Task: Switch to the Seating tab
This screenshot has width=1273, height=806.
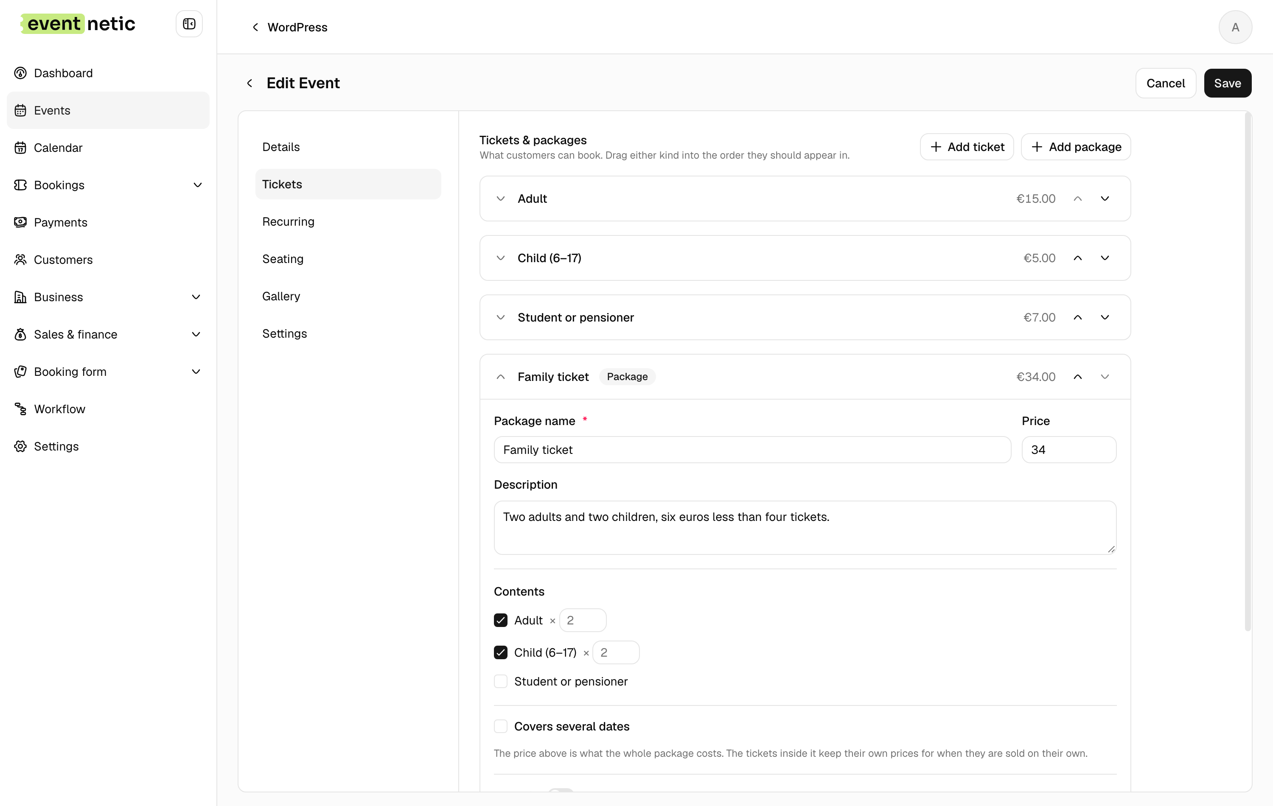Action: click(348, 259)
